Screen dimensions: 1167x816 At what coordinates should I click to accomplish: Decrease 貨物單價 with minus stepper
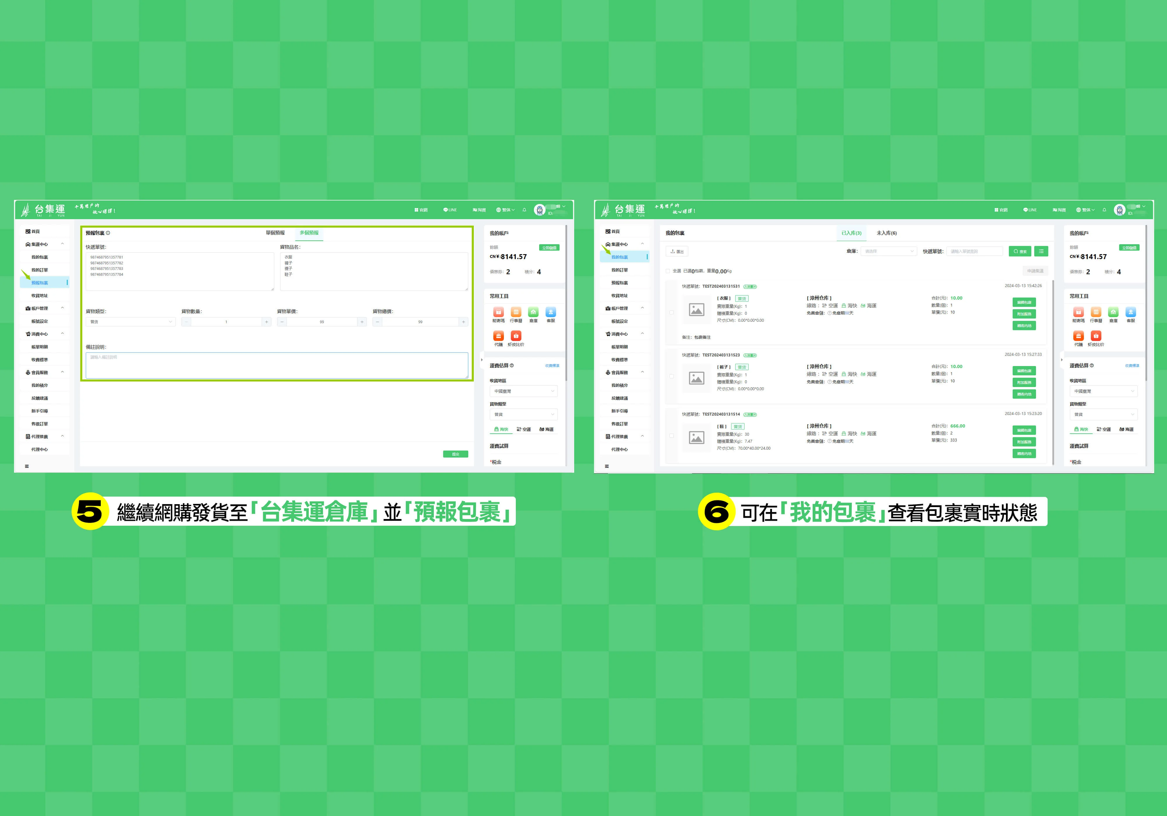282,322
